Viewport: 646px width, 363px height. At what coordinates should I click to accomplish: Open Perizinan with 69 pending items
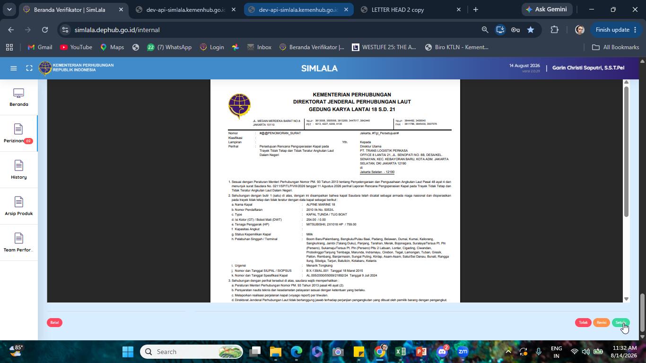18,134
